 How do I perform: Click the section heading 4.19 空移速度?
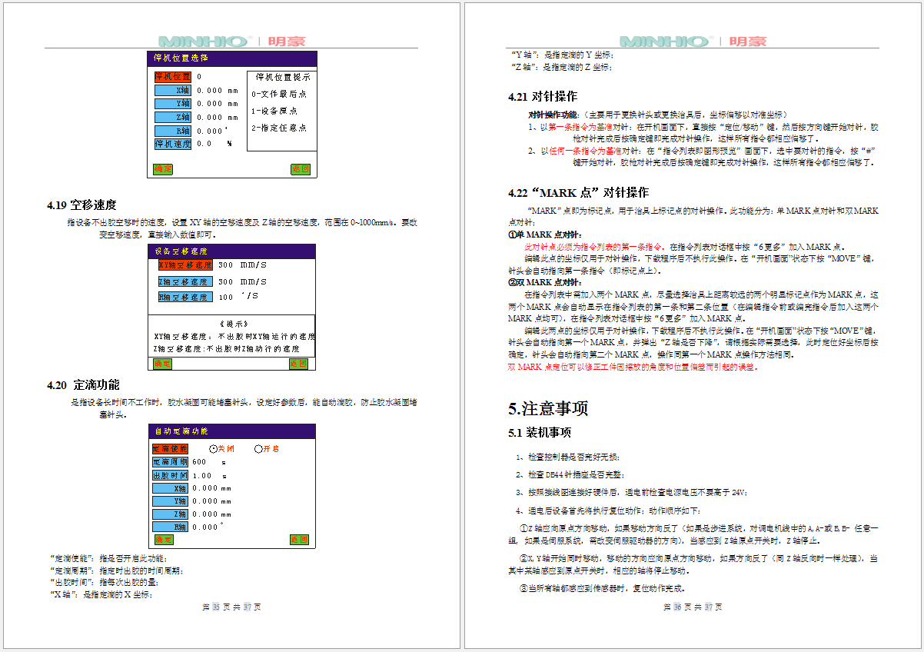click(x=81, y=205)
